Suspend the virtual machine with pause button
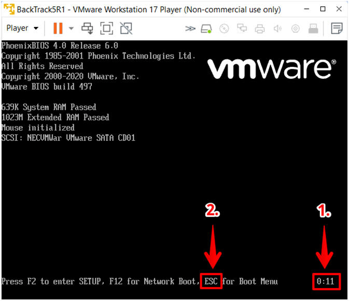 (x=58, y=28)
